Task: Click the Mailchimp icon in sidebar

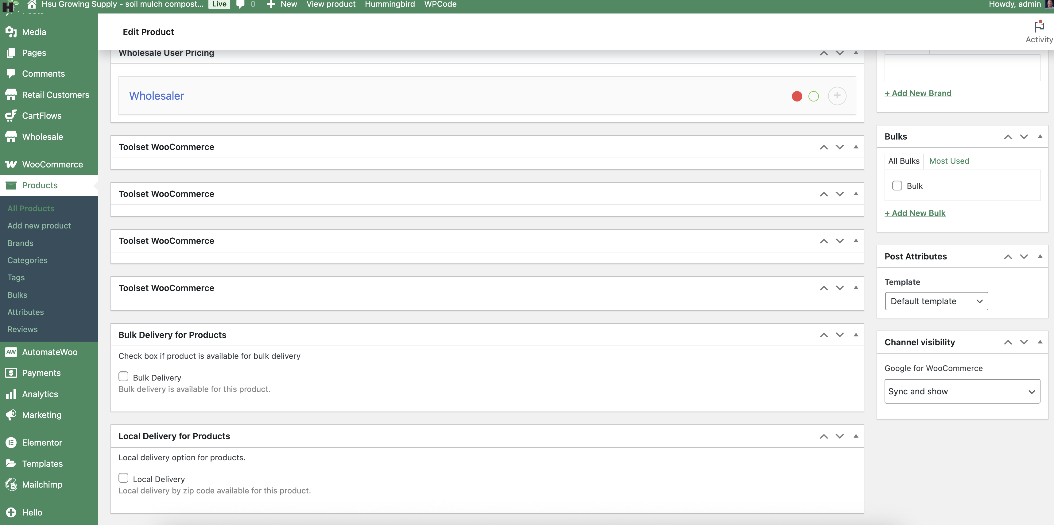Action: click(11, 484)
